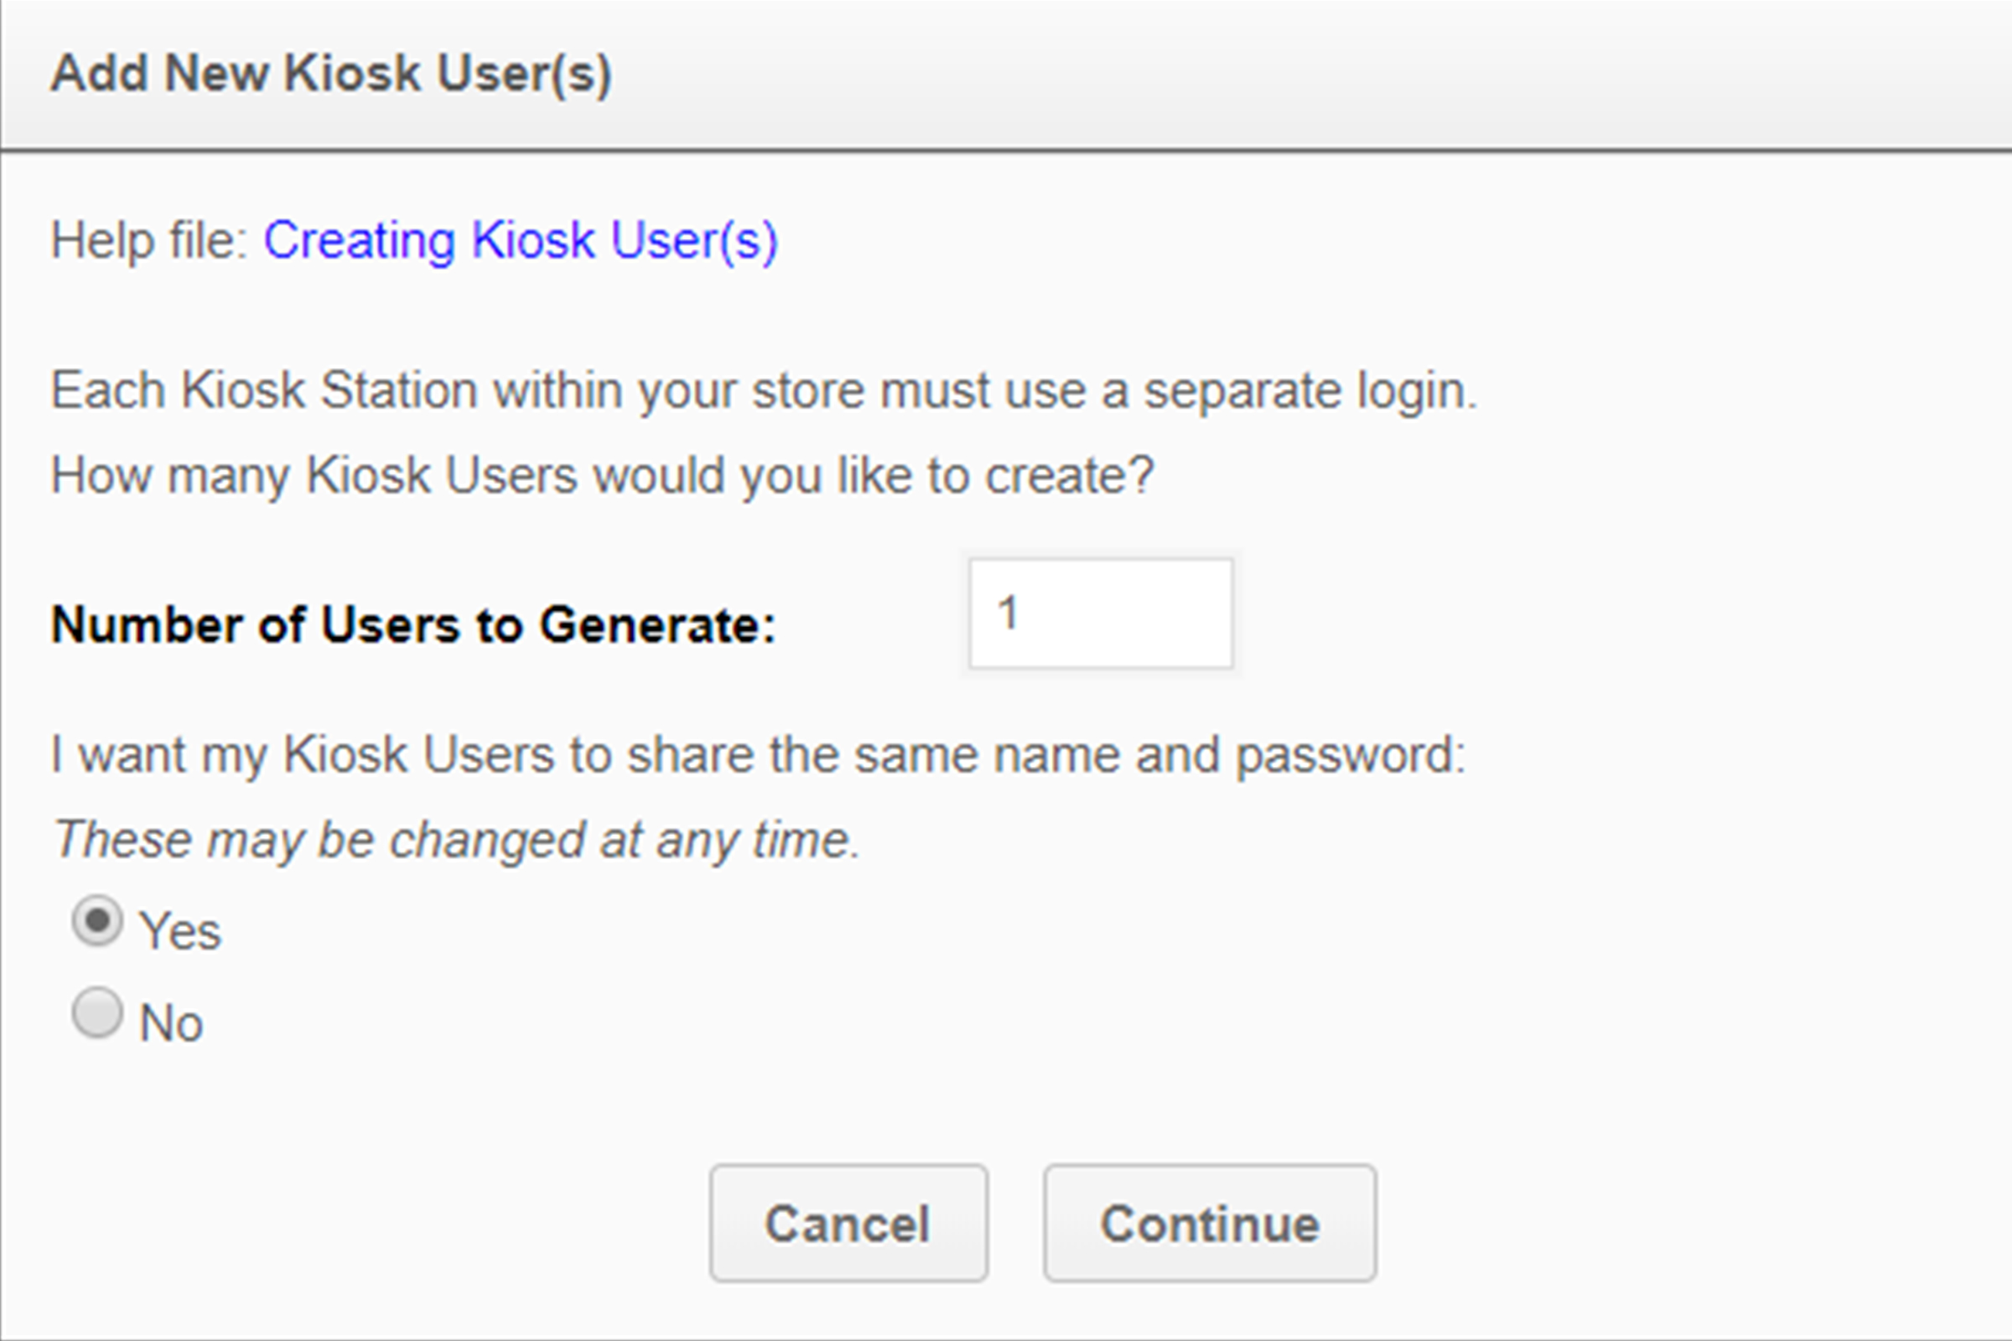Image resolution: width=2012 pixels, height=1341 pixels.
Task: Click the No label text
Action: click(173, 1020)
